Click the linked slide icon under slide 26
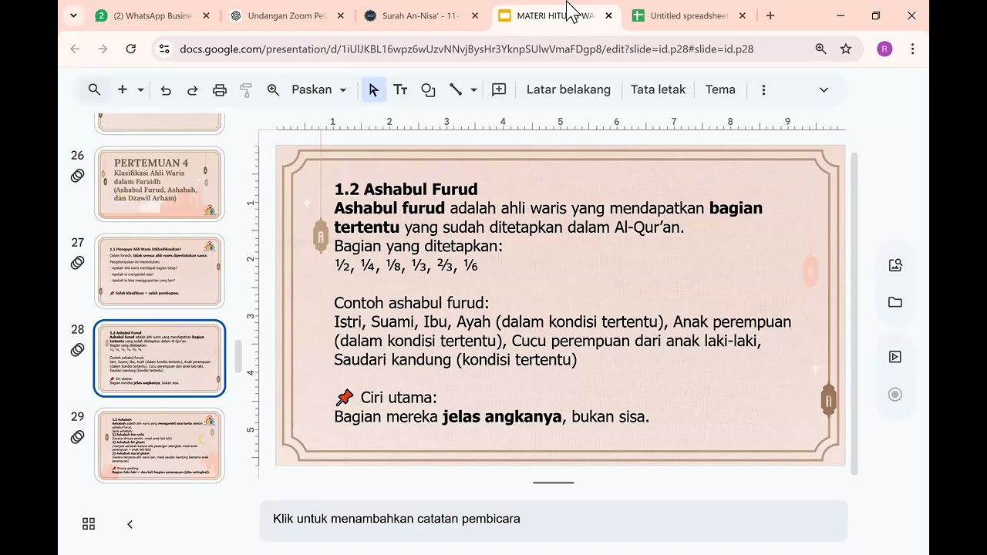The height and width of the screenshot is (555, 987). (77, 176)
